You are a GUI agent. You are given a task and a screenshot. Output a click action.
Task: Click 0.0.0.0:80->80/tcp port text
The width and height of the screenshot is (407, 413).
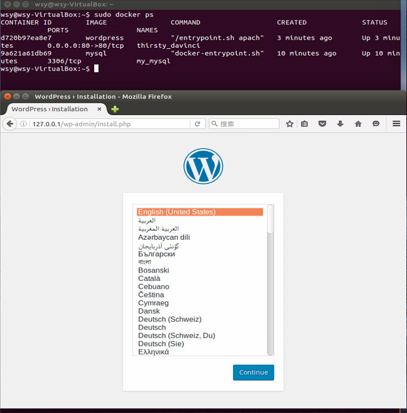point(86,46)
